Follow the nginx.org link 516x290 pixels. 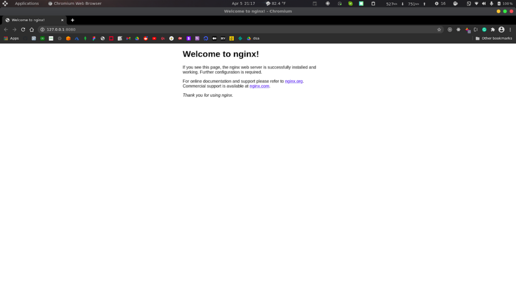coord(294,81)
